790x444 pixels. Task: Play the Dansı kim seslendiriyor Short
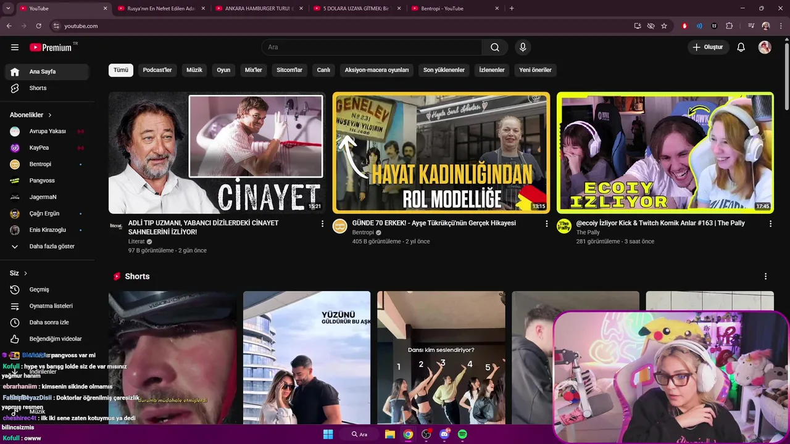(x=441, y=358)
